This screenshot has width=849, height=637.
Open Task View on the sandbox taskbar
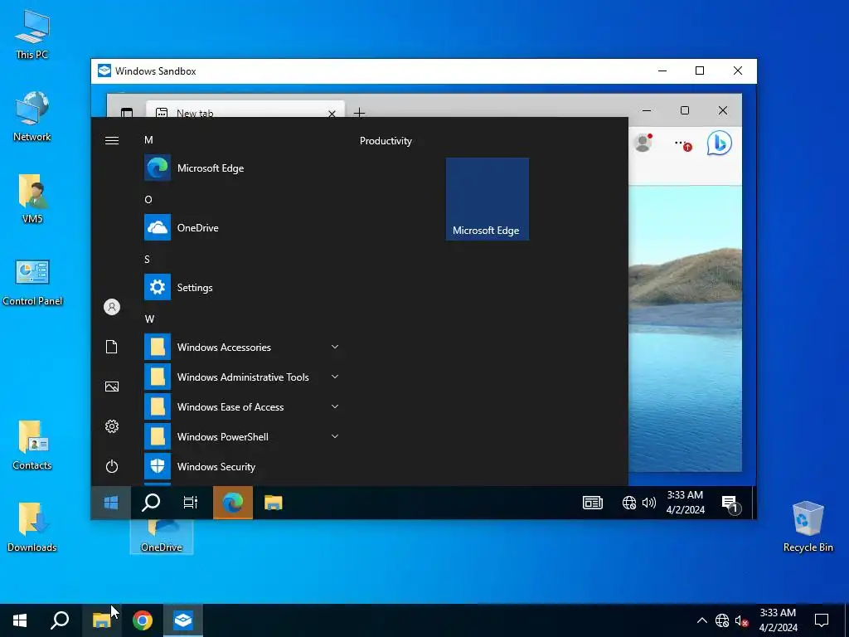(191, 503)
